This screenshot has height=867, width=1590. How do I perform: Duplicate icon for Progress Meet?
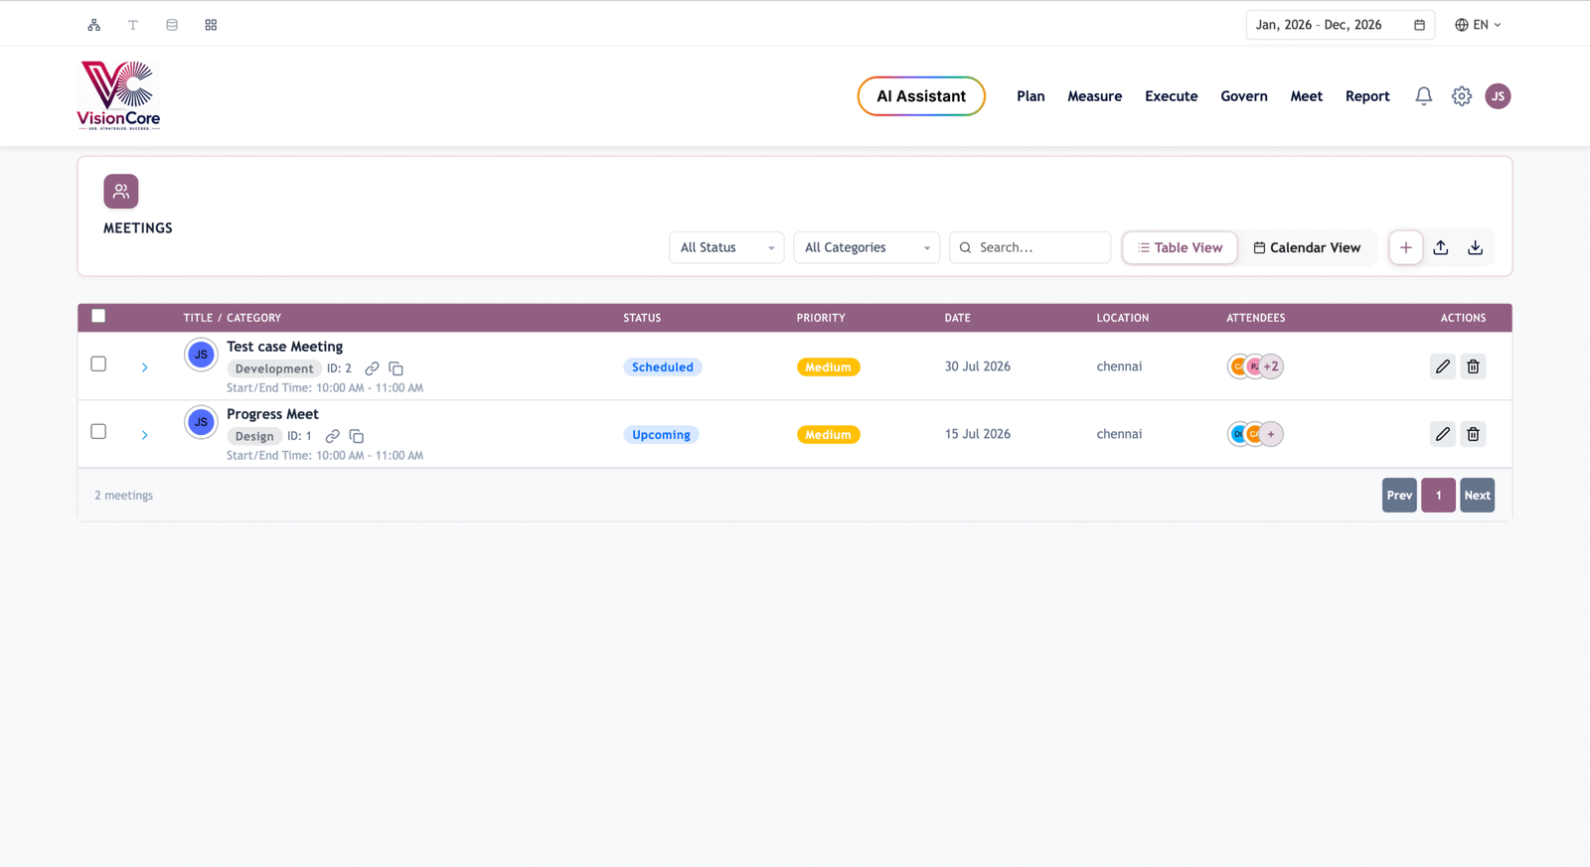coord(356,436)
